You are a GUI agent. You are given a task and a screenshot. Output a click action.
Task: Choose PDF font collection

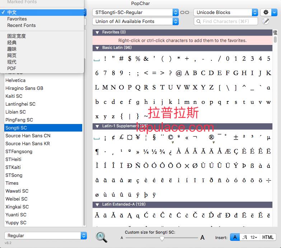click(x=42, y=68)
